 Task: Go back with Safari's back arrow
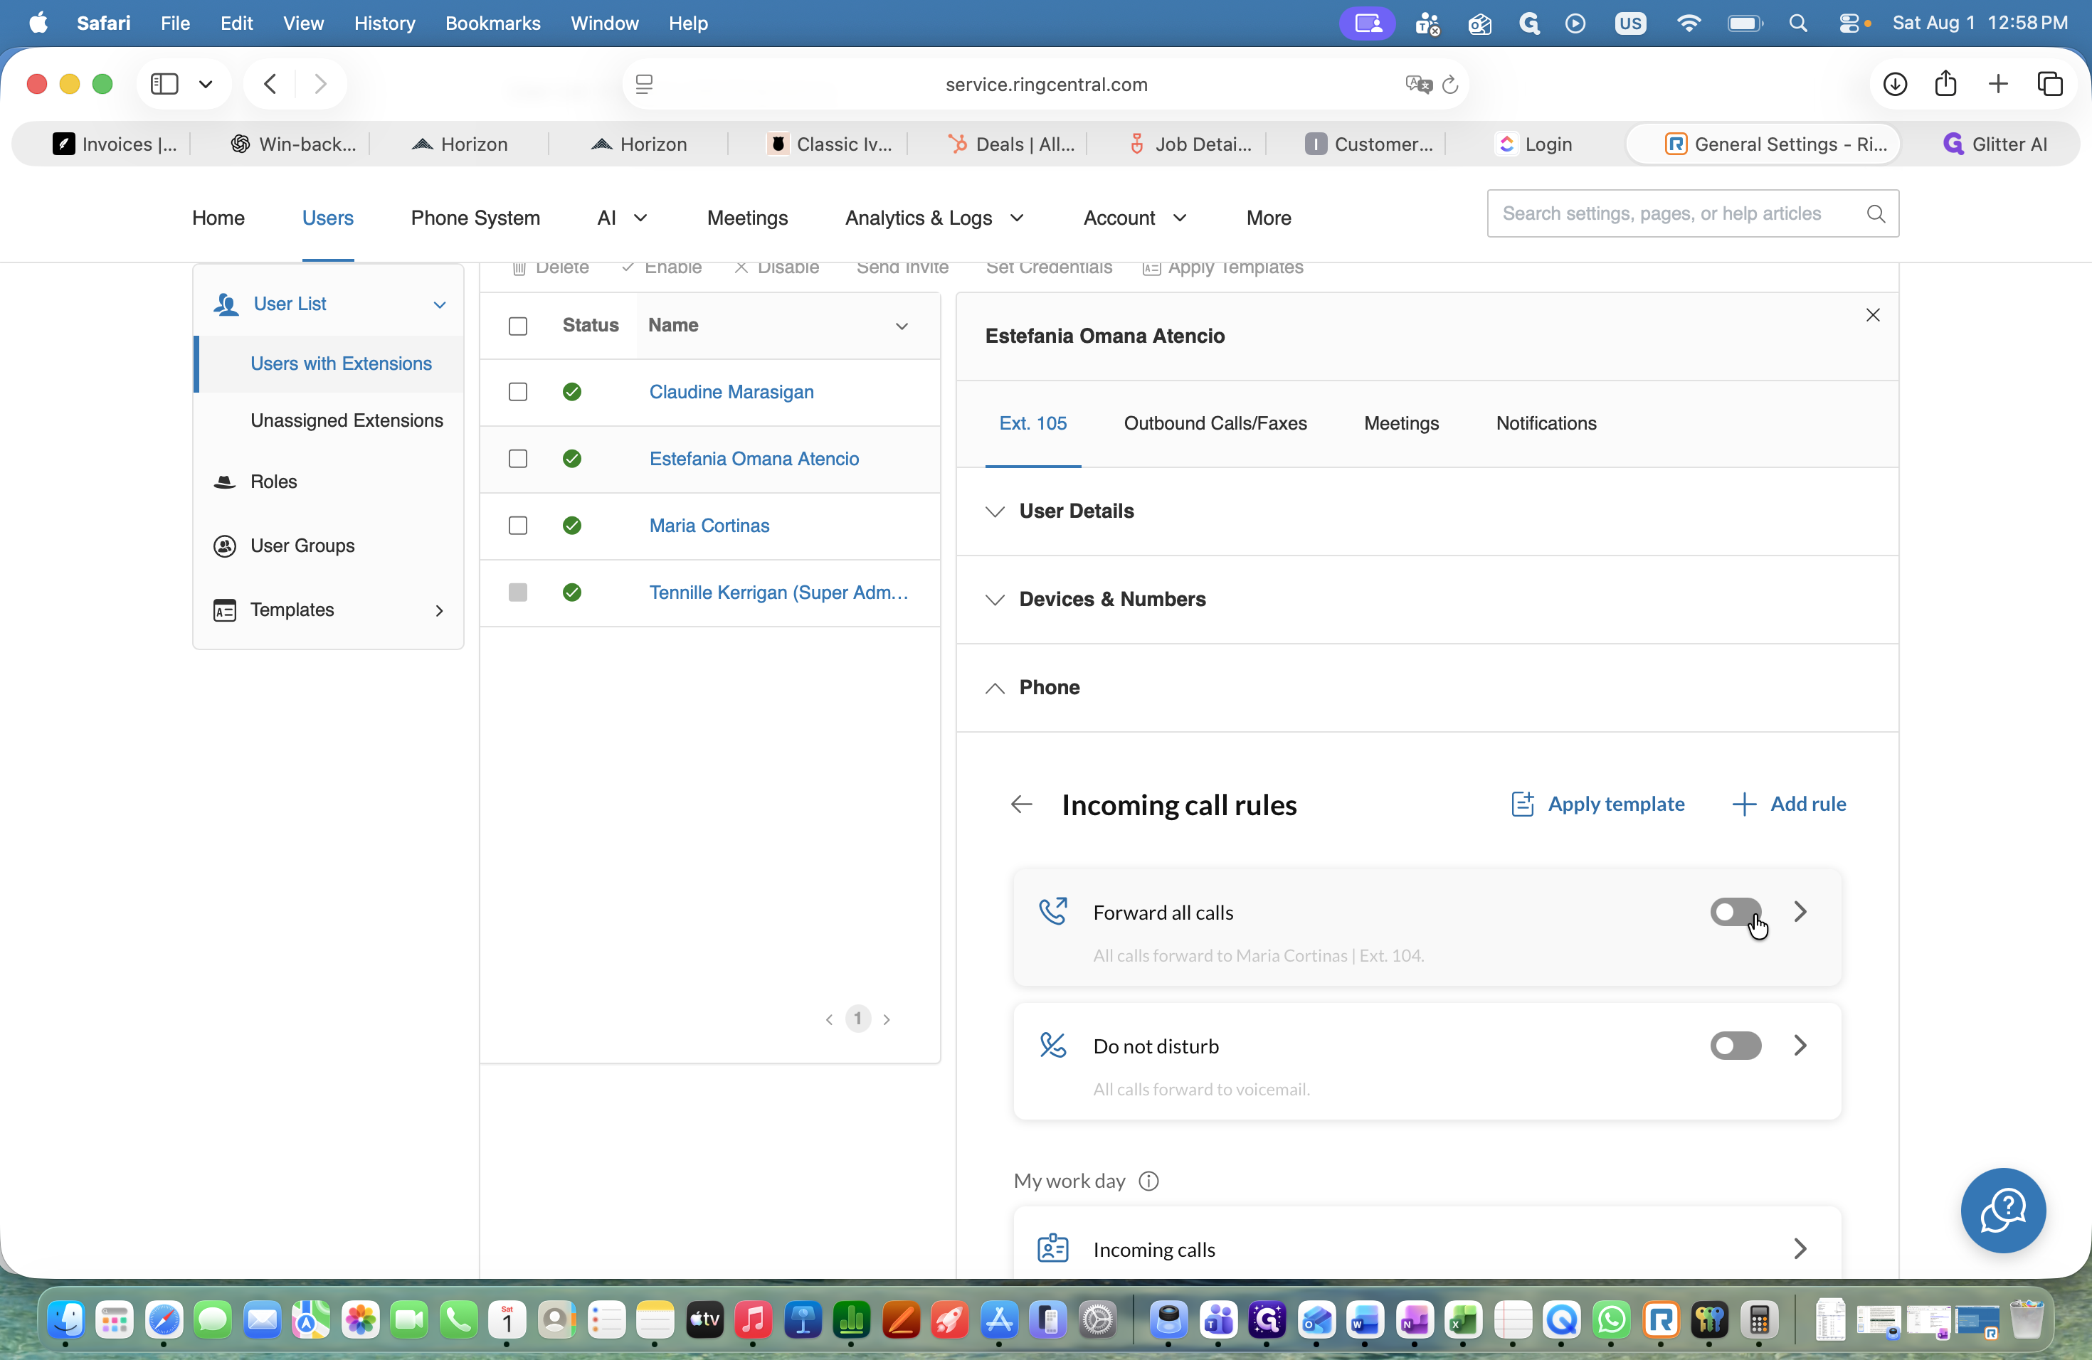[270, 83]
